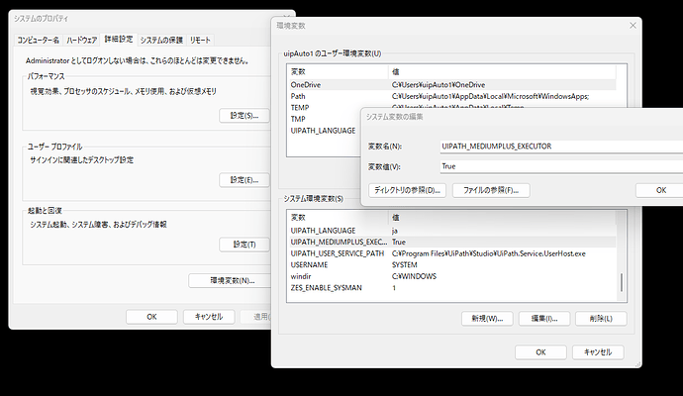Open the システムの保護 tab
This screenshot has width=683, height=396.
coord(161,40)
